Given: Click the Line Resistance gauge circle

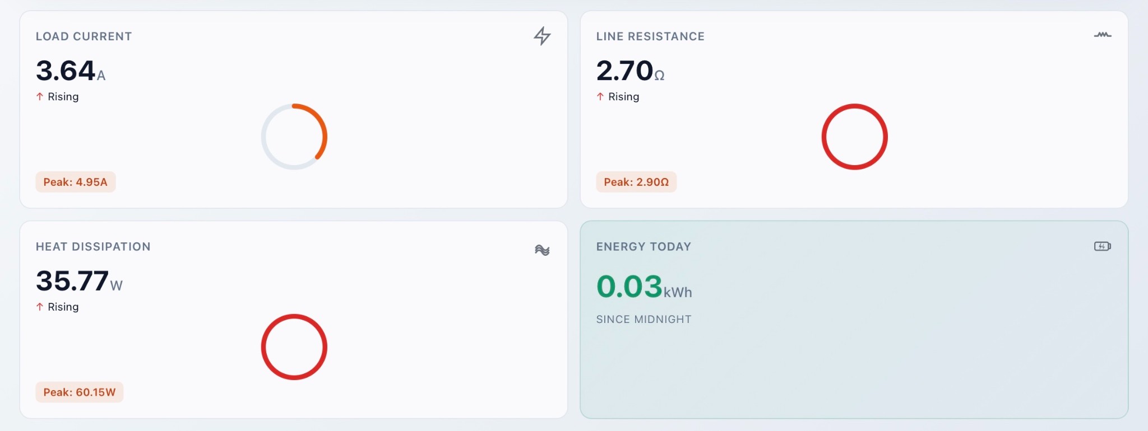Looking at the screenshot, I should (x=855, y=136).
